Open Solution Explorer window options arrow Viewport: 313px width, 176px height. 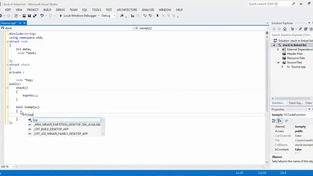pos(309,23)
